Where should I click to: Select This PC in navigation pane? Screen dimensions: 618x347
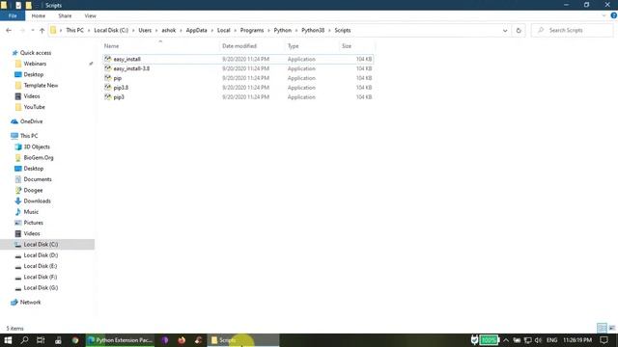point(29,136)
